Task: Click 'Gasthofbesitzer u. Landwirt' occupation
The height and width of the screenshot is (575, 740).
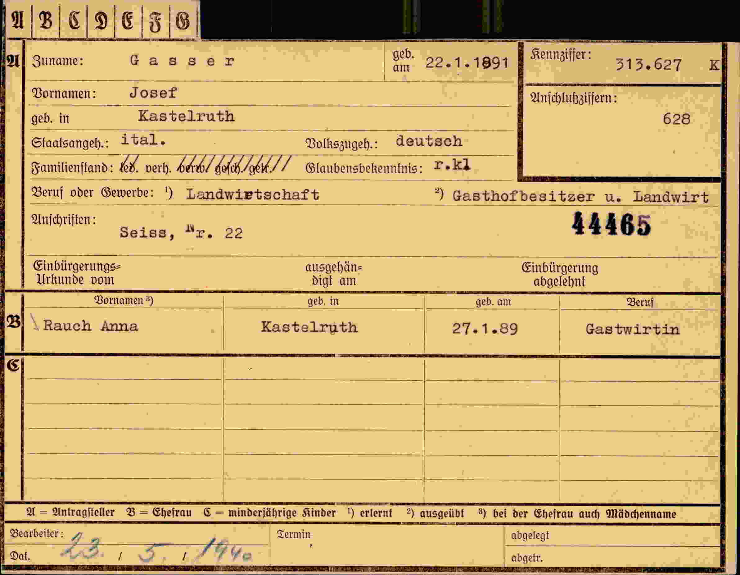Action: coord(580,197)
